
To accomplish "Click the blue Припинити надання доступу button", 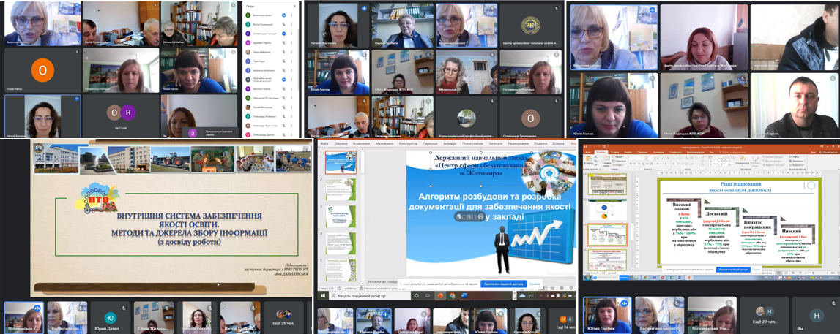I will (502, 283).
